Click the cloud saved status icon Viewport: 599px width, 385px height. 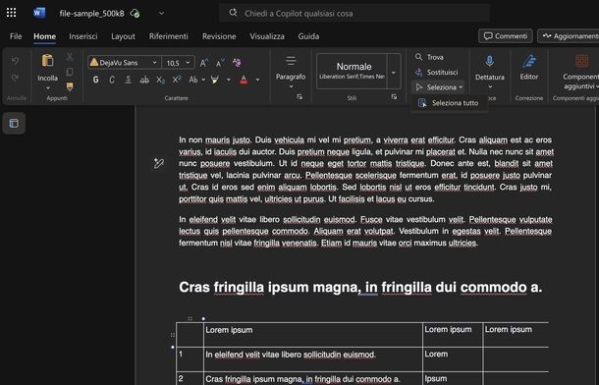[x=135, y=14]
